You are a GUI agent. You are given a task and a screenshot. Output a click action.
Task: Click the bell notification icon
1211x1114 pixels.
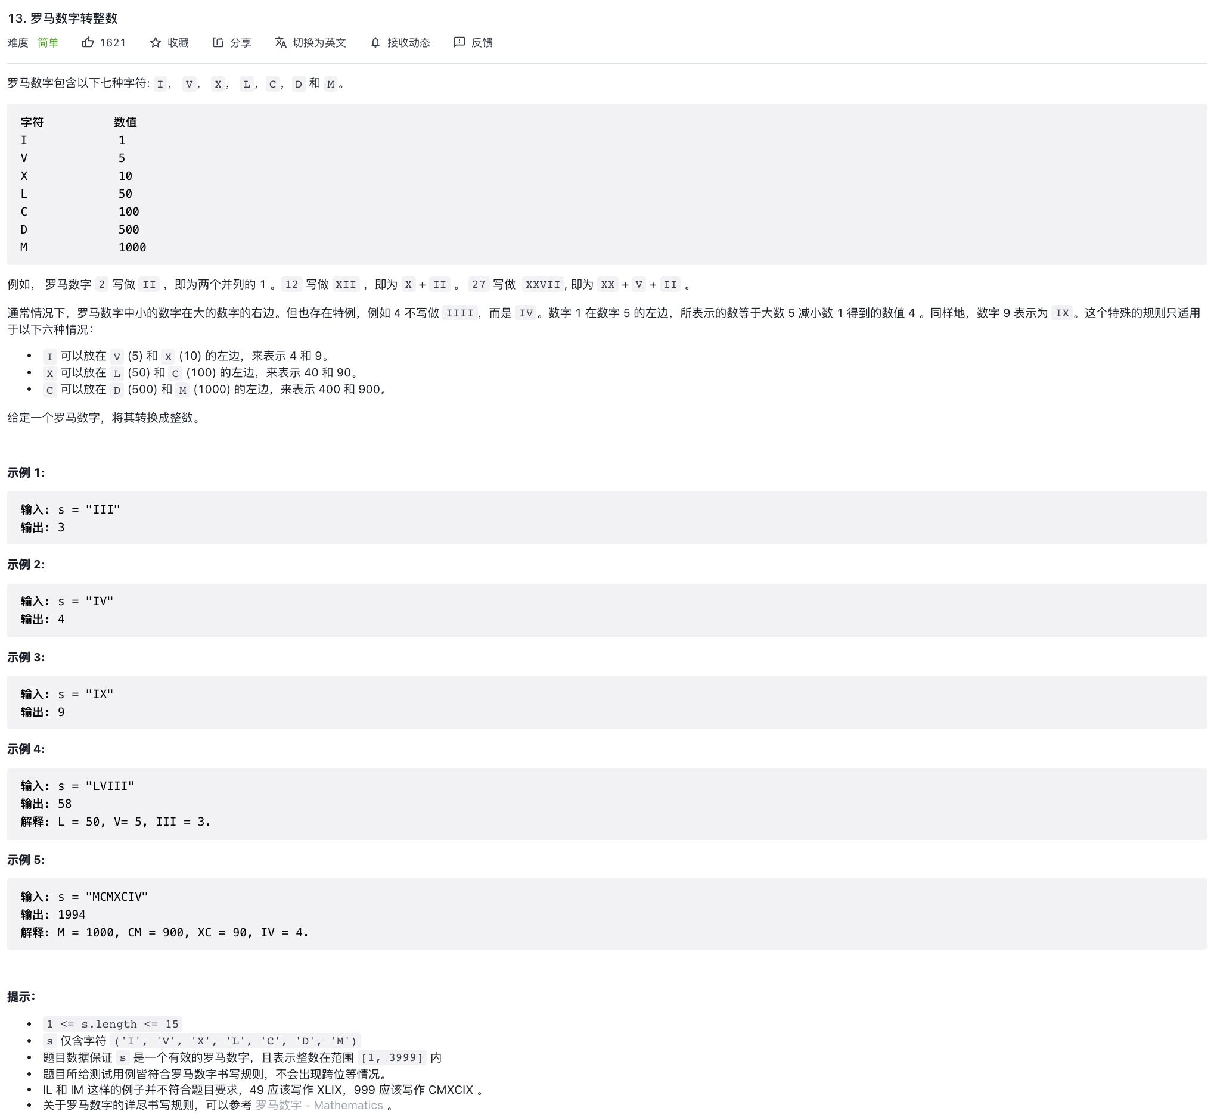pyautogui.click(x=375, y=42)
